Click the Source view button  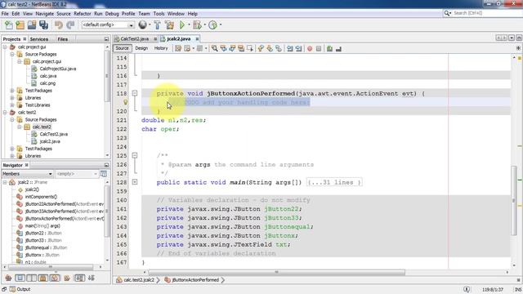(x=122, y=48)
